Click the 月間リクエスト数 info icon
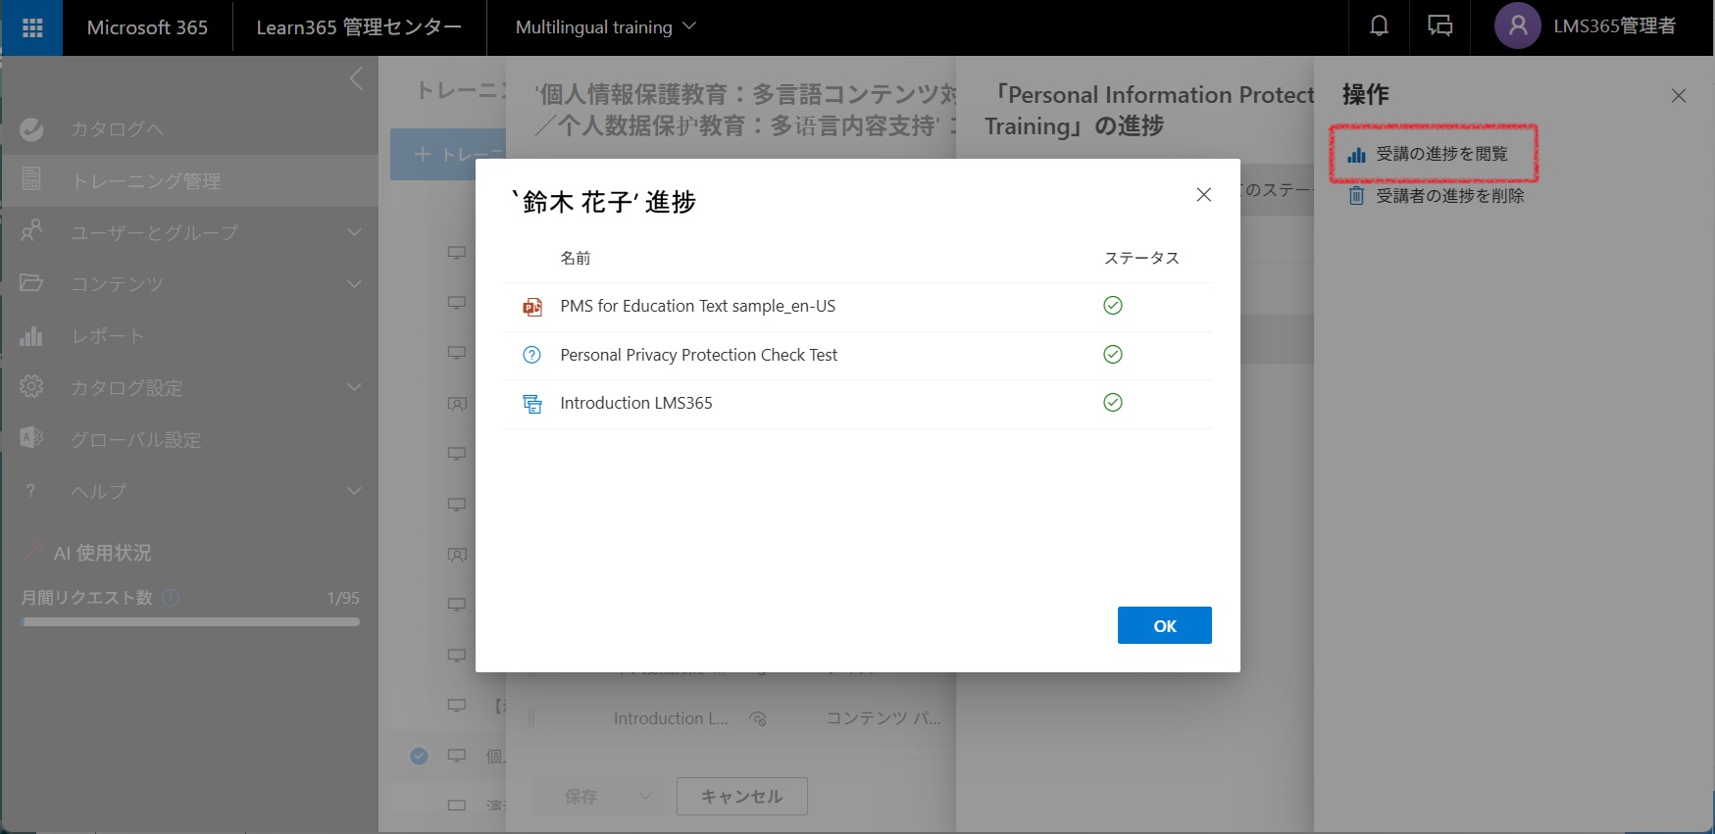This screenshot has width=1715, height=834. coord(171,598)
